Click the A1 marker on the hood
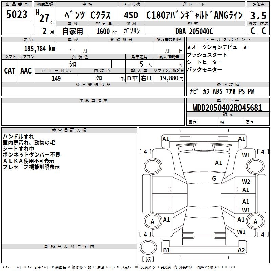 [218, 163]
